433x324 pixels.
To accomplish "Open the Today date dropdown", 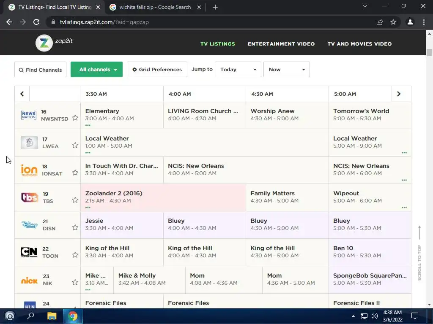I will (x=238, y=70).
